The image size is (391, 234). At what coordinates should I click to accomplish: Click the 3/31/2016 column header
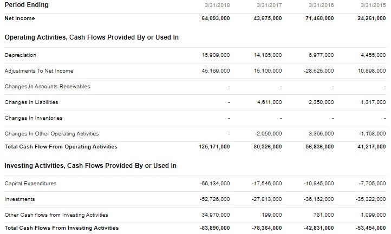point(322,5)
